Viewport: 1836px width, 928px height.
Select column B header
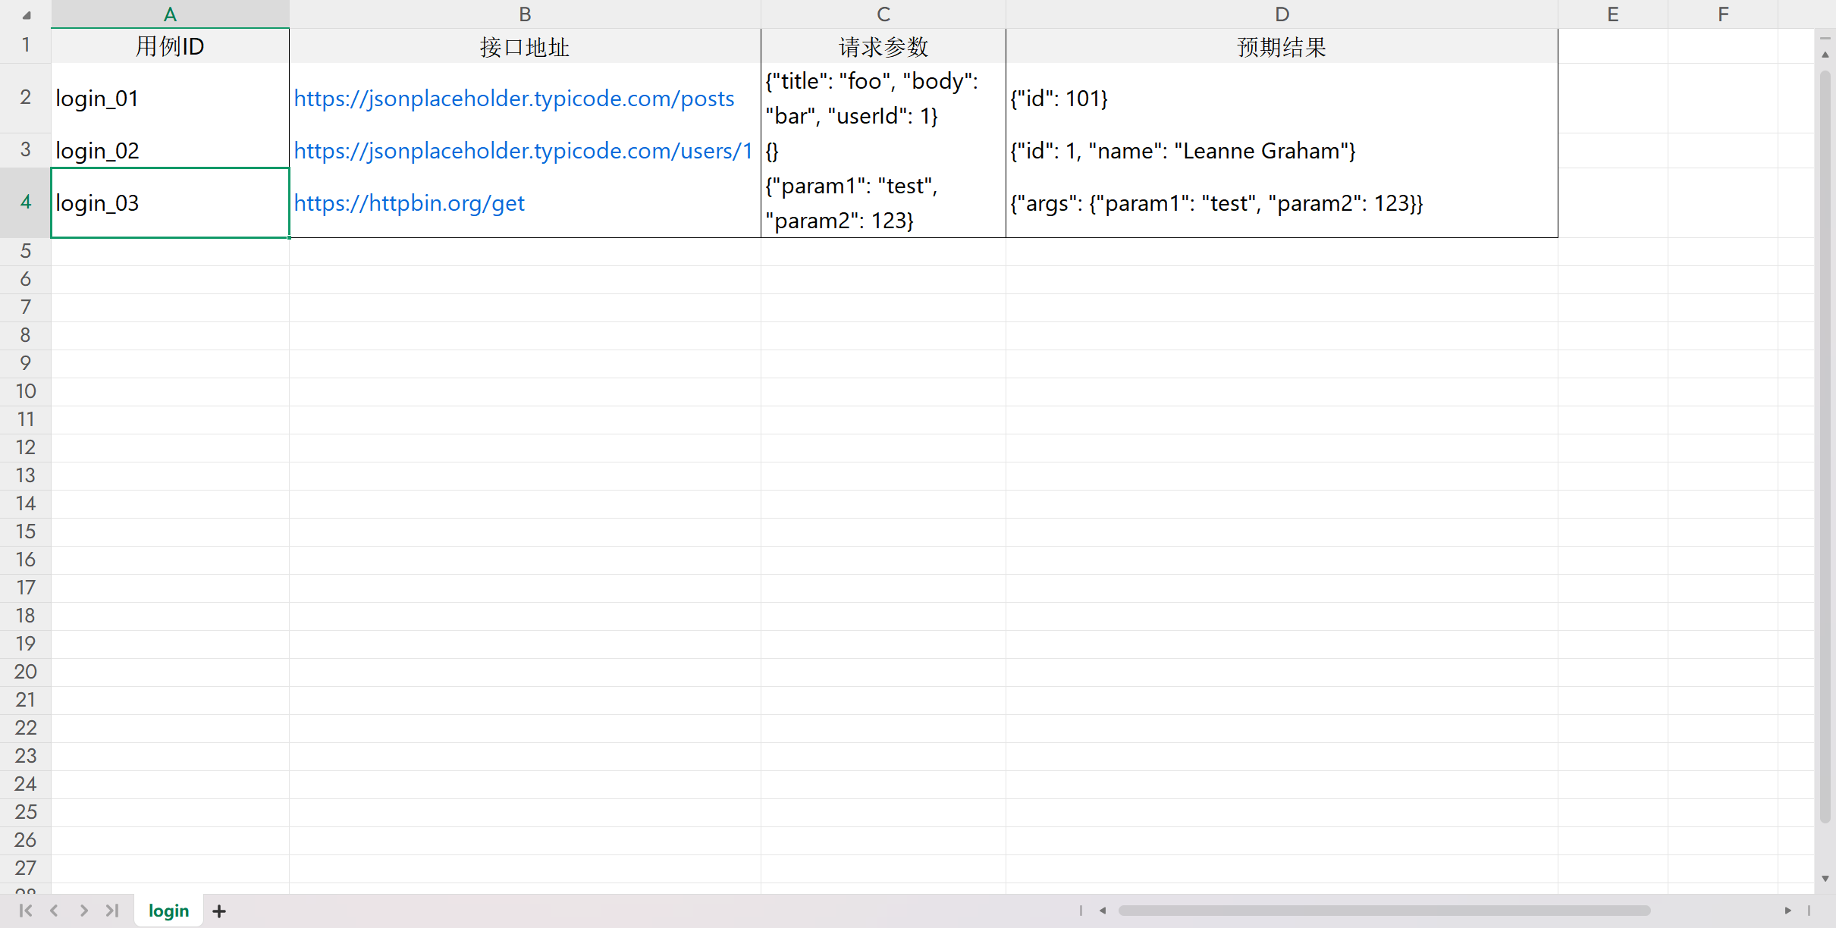(525, 14)
